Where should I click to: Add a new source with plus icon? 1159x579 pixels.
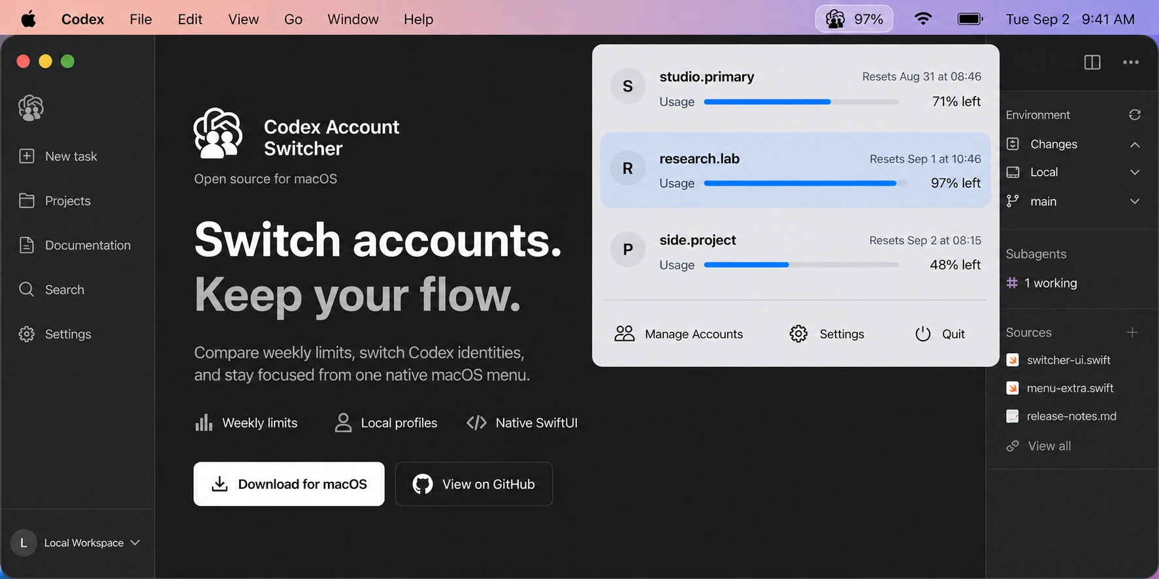[x=1132, y=332]
